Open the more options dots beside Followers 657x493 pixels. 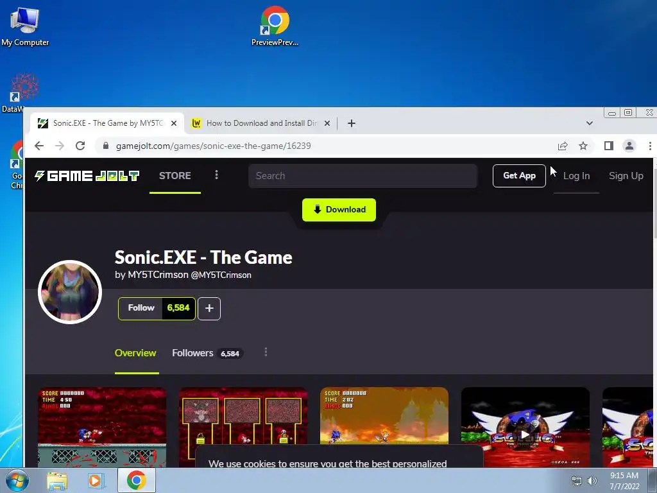tap(266, 352)
